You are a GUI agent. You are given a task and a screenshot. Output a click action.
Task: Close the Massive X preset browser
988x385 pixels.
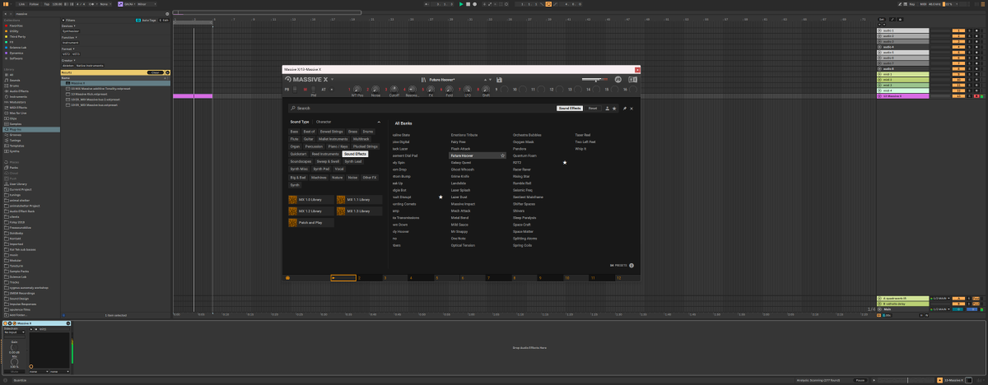[631, 108]
